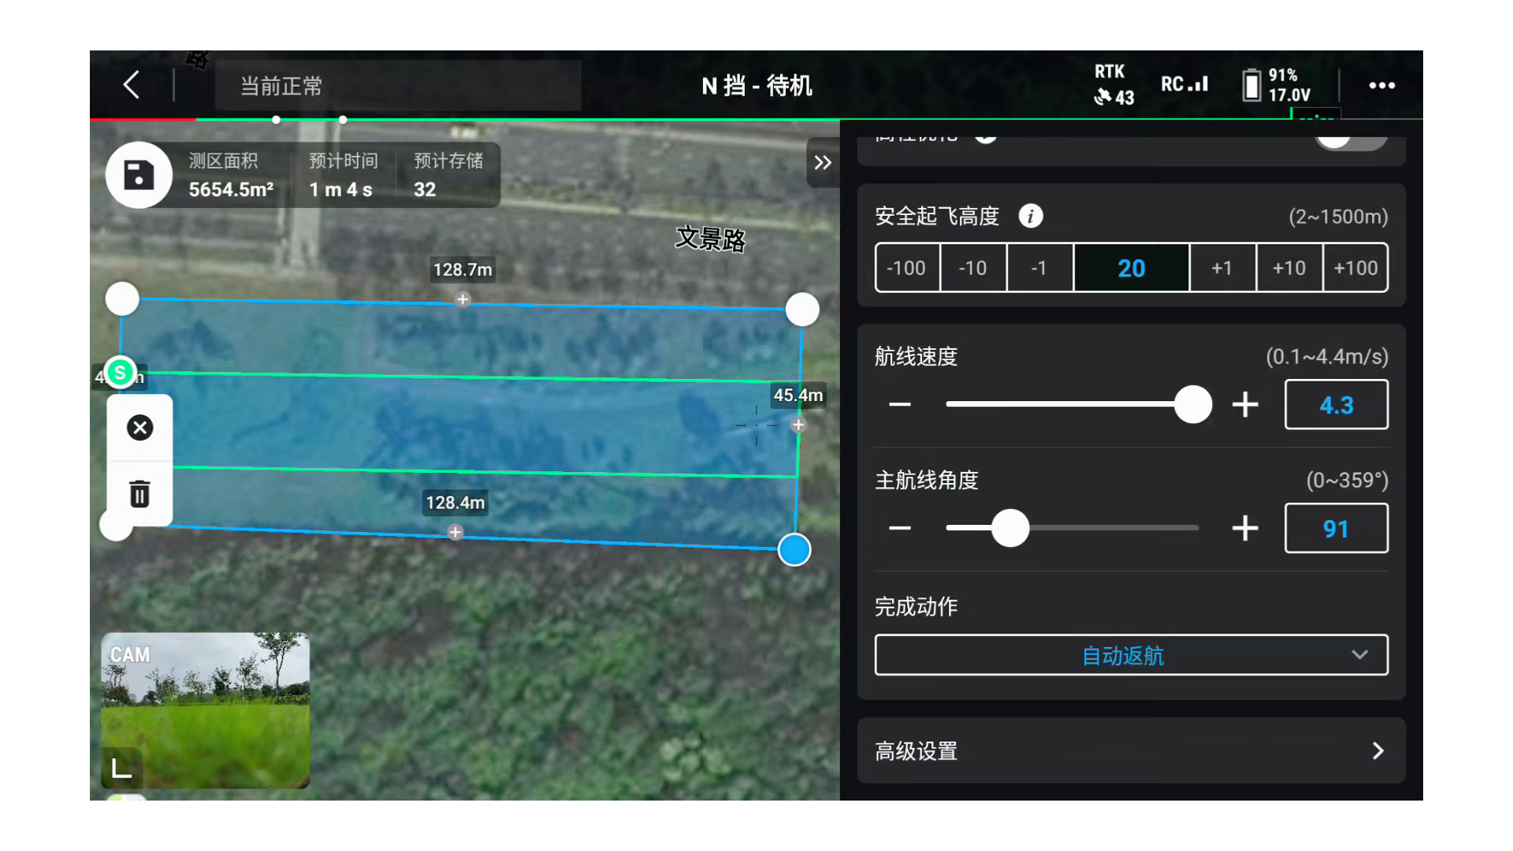The image size is (1513, 851).
Task: Tap the 4.3 route speed input field
Action: (1336, 405)
